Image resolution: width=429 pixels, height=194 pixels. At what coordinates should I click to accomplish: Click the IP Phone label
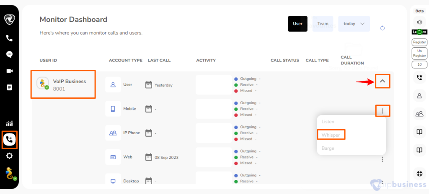coord(132,133)
